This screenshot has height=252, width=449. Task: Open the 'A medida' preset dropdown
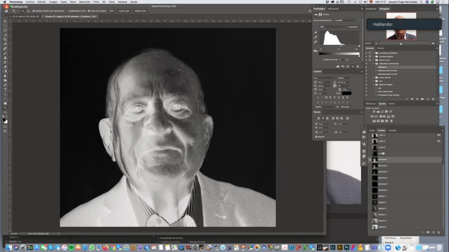(x=345, y=20)
